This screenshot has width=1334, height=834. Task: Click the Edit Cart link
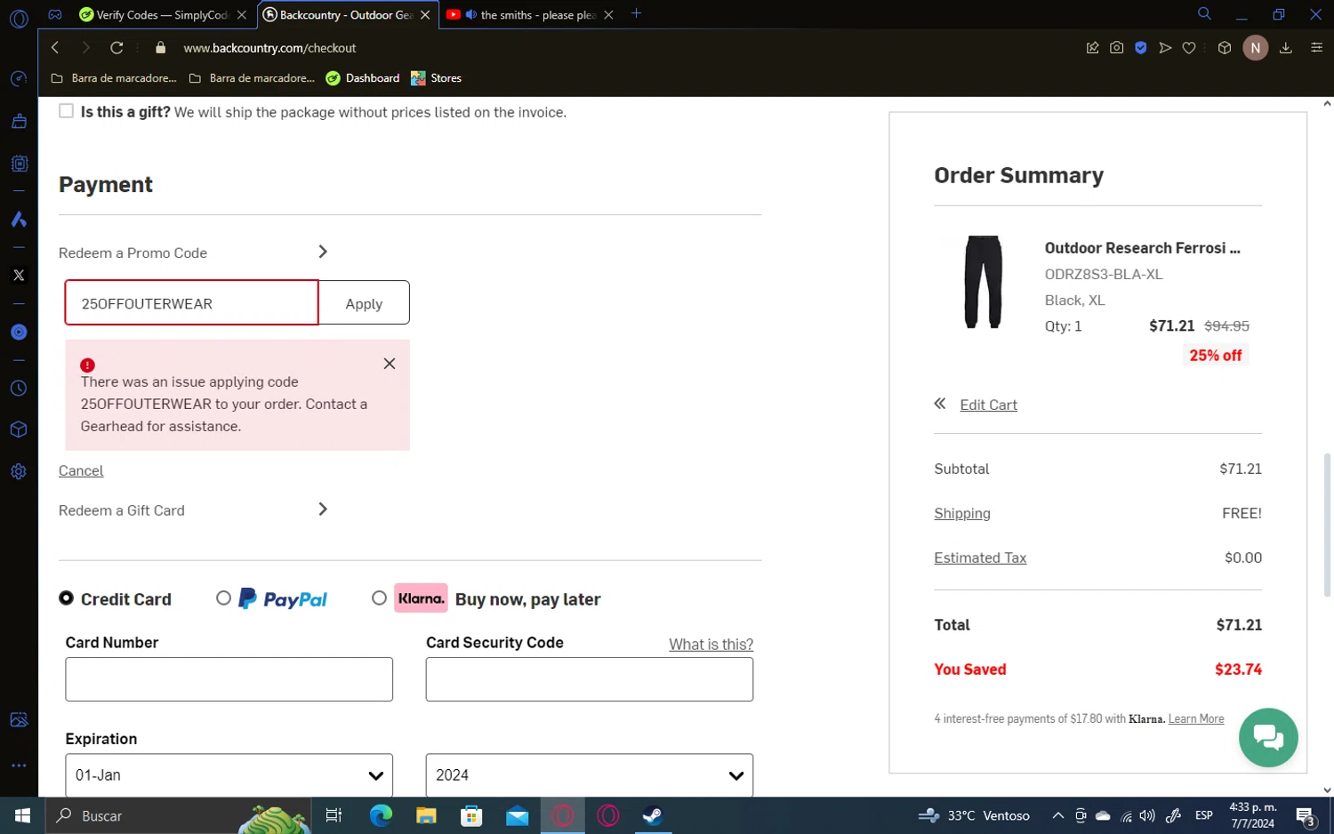pos(988,405)
